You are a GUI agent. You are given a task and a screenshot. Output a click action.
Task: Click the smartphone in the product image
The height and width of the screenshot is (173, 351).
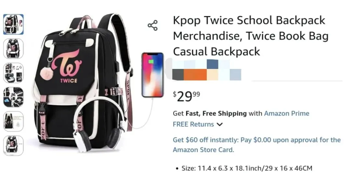(x=152, y=75)
